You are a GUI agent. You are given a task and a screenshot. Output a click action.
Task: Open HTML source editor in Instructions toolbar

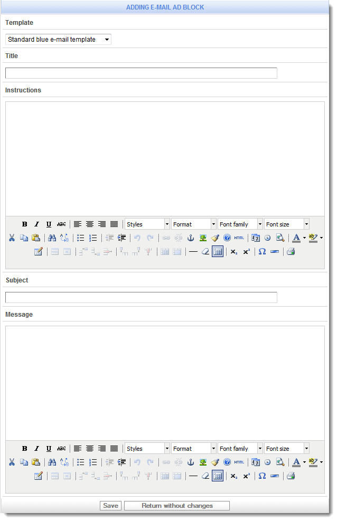pyautogui.click(x=239, y=238)
